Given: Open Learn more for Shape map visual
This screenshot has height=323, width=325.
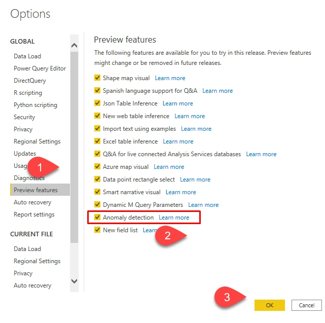Looking at the screenshot, I should (170, 78).
